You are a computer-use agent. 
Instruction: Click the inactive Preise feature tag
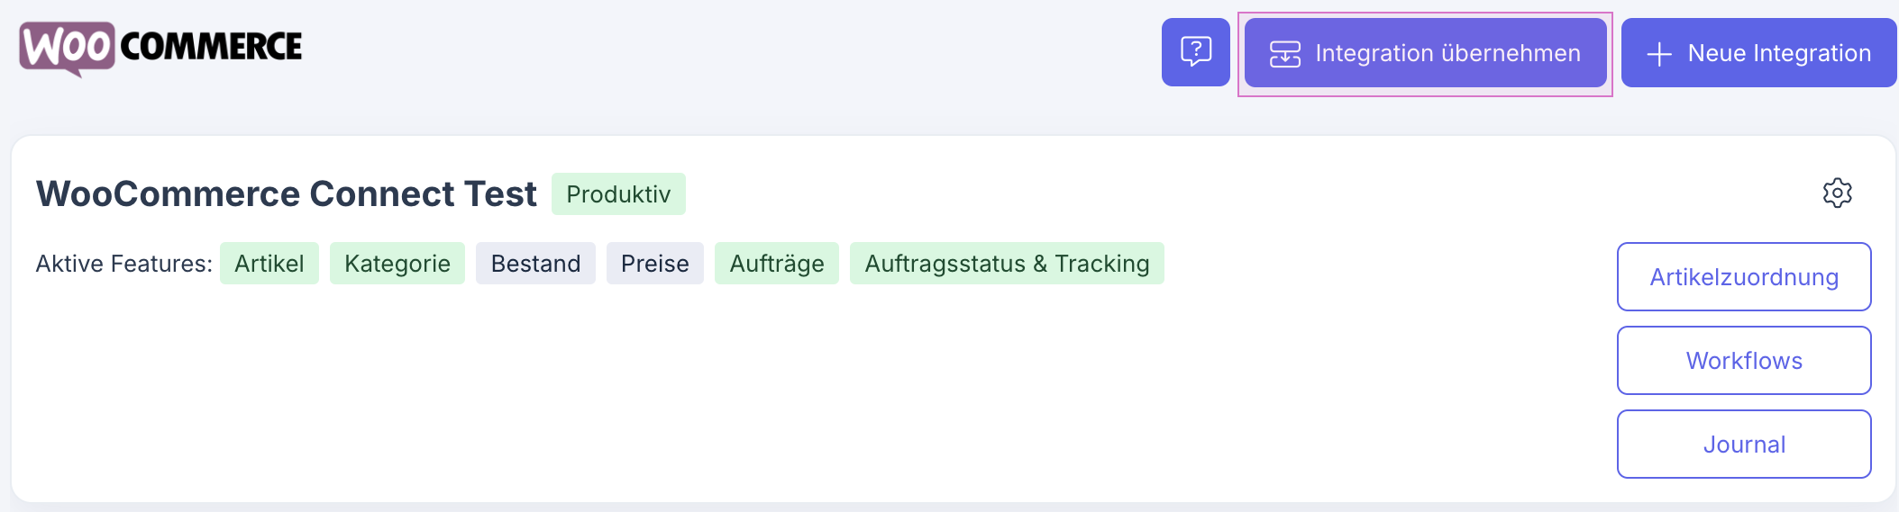tap(654, 264)
